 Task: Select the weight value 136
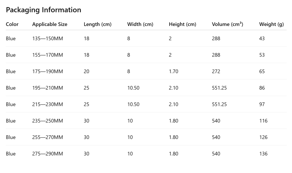click(263, 154)
